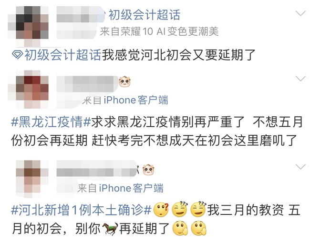Click the iPhone客户端 source link in the second post
Image resolution: width=310 pixels, height=243 pixels.
click(x=136, y=100)
